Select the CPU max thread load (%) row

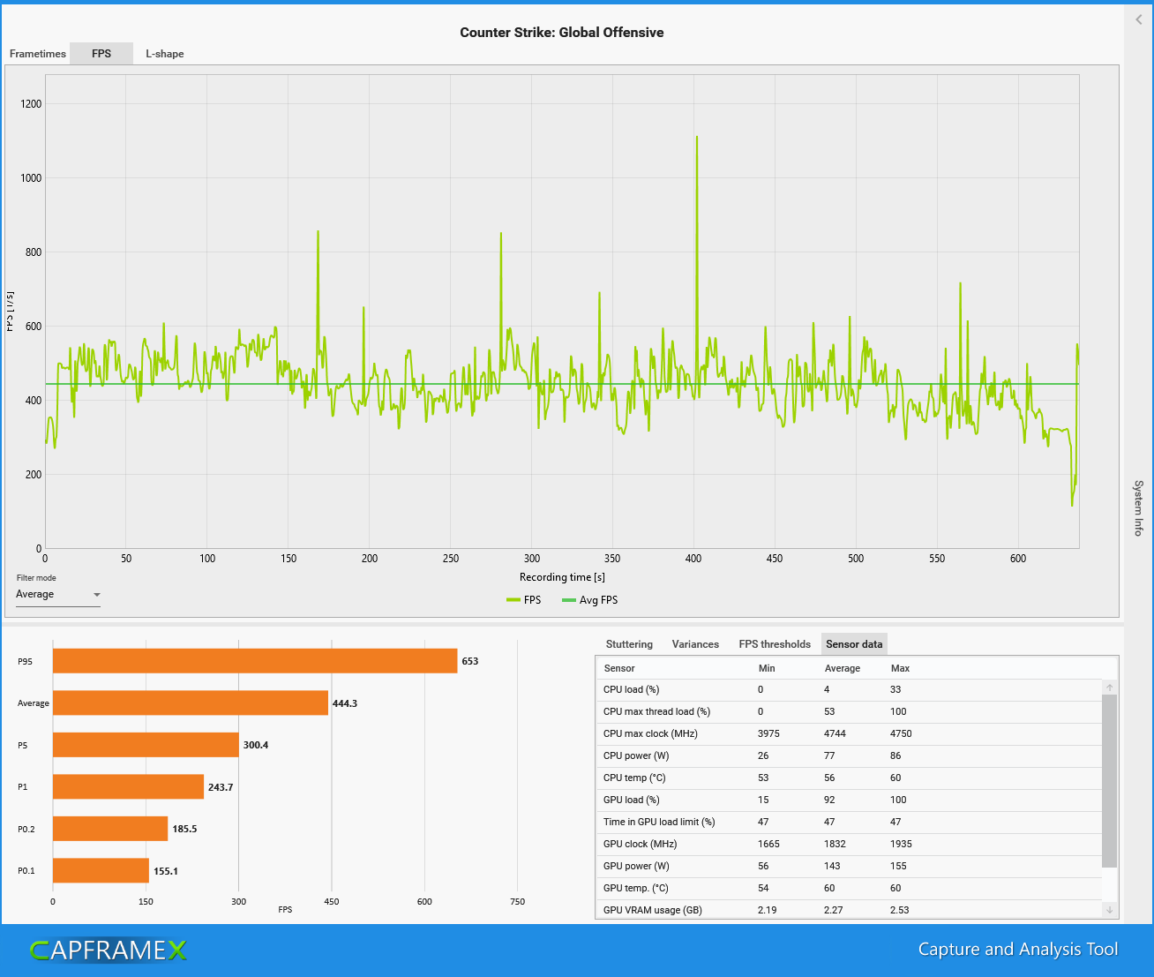coord(849,712)
